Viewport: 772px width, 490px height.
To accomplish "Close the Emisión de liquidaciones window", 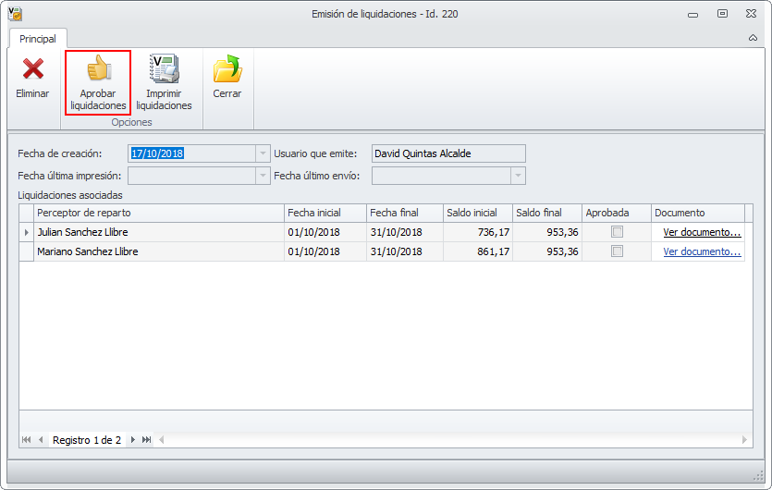I will [x=752, y=13].
